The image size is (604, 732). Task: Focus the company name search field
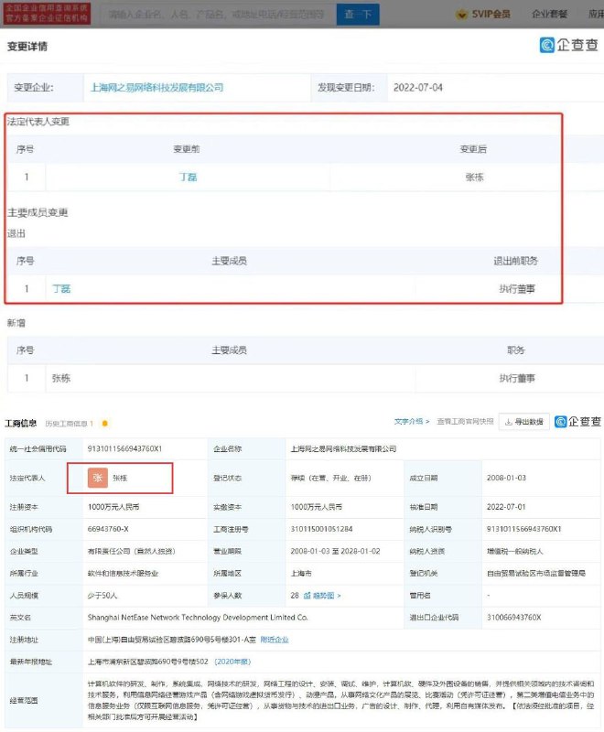216,15
